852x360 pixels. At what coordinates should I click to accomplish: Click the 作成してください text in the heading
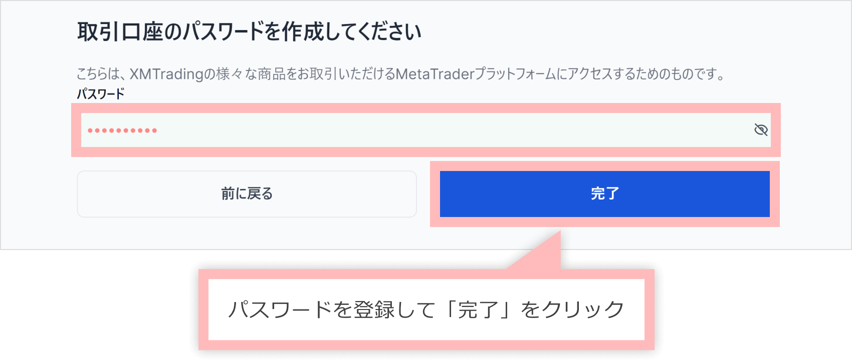pos(351,32)
